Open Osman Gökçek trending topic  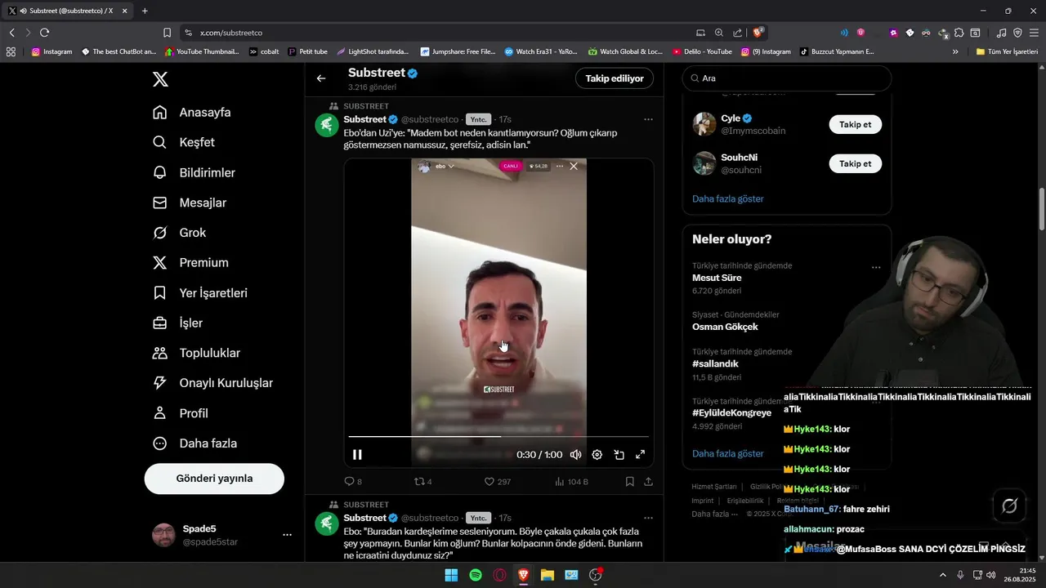coord(725,327)
